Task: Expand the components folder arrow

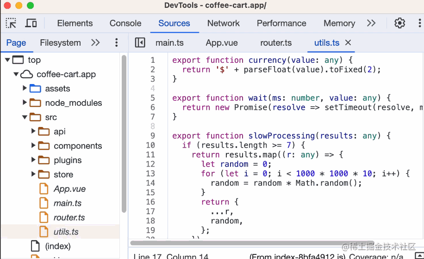Action: click(33, 145)
